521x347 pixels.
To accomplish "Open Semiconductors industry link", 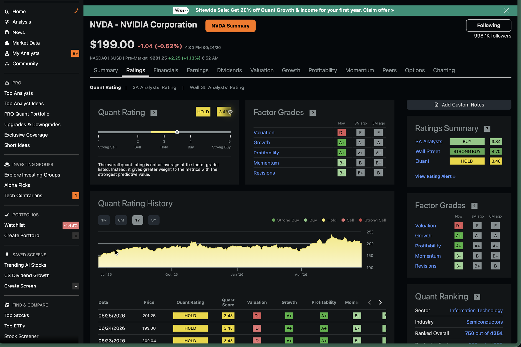I will coord(485,322).
